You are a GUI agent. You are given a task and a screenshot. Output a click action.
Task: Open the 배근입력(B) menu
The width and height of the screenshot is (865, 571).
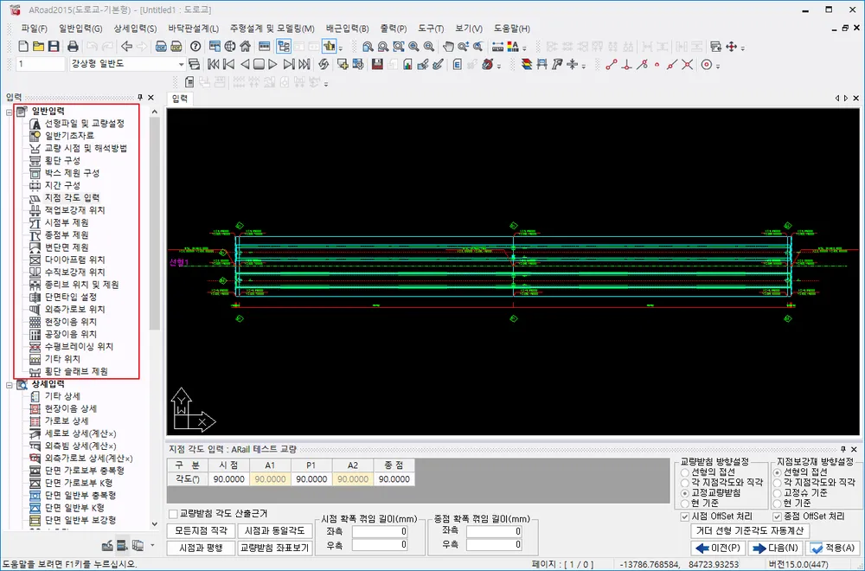(347, 29)
